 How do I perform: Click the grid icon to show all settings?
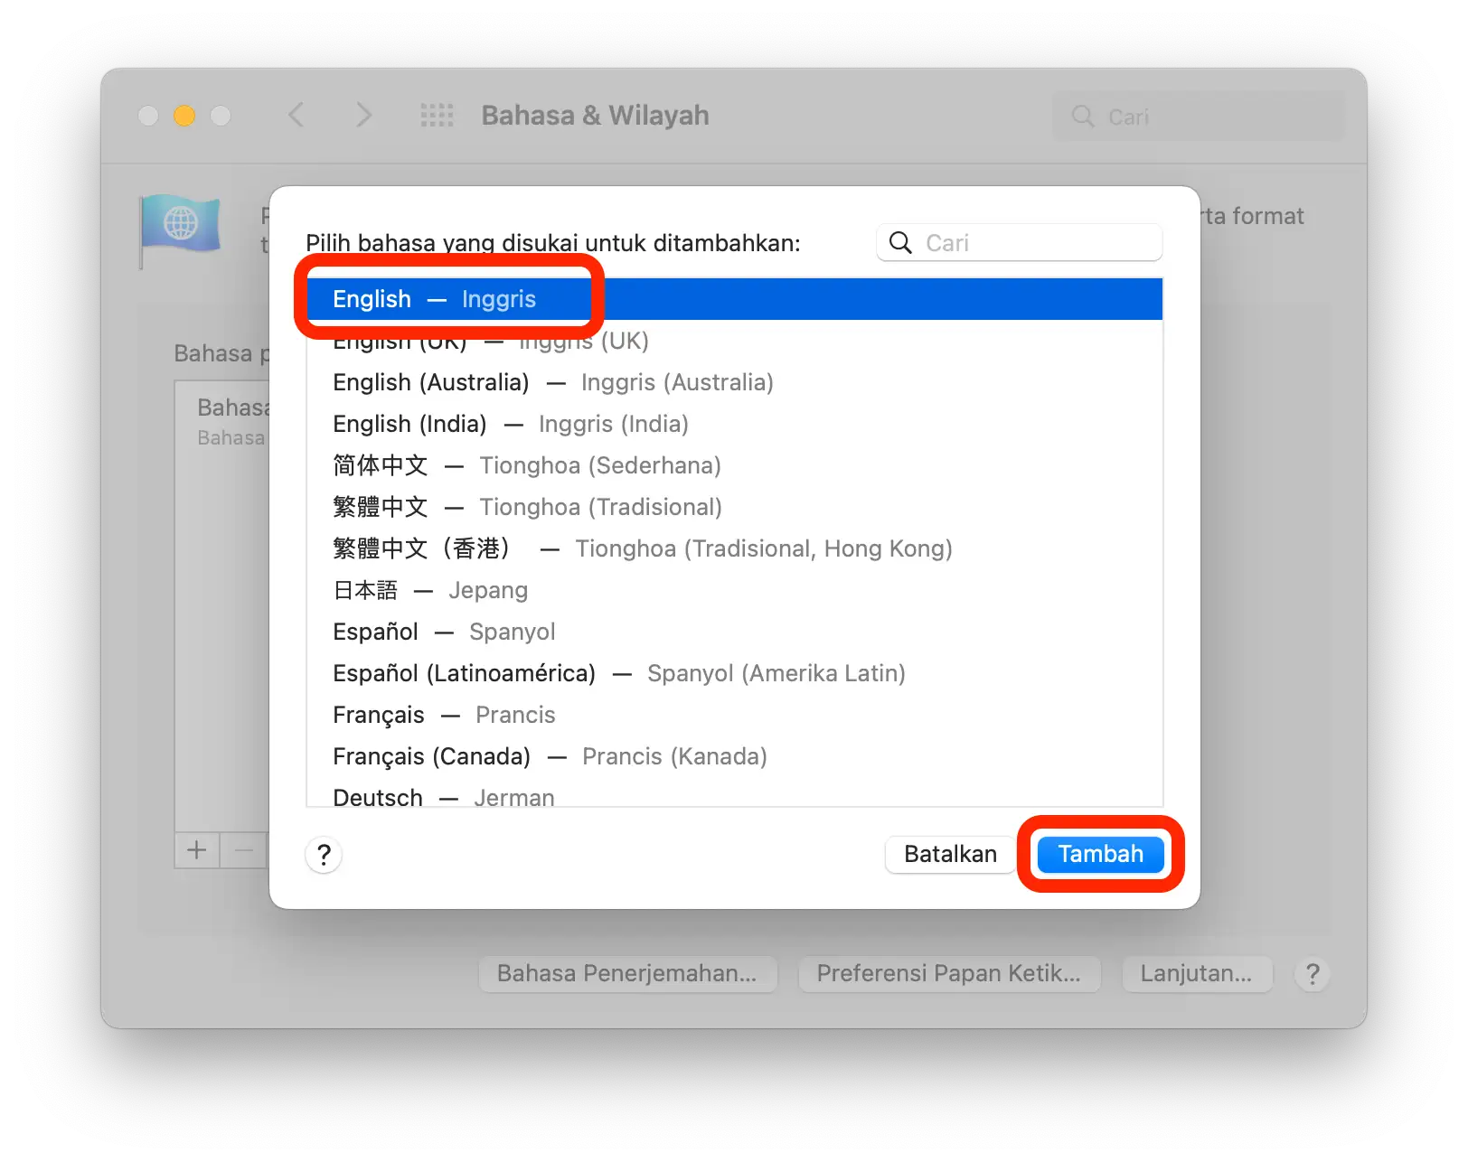click(x=437, y=115)
